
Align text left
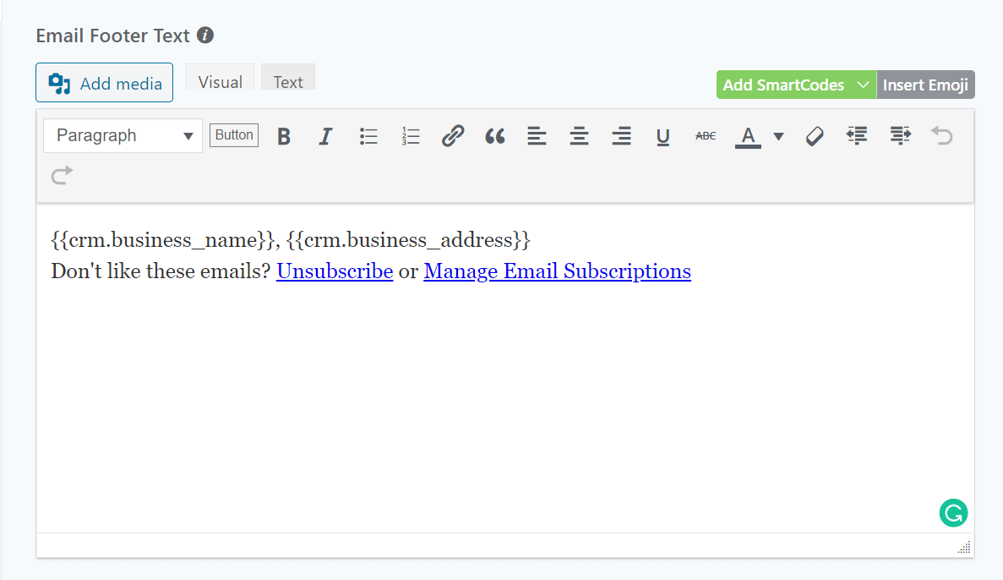(x=537, y=136)
